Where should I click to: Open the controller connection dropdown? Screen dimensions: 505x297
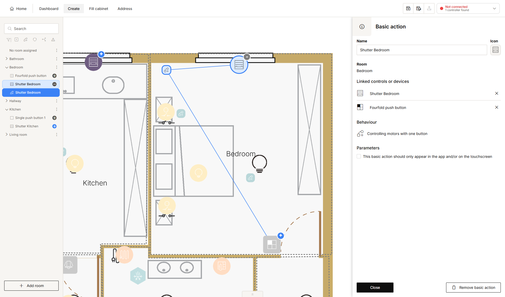point(468,8)
